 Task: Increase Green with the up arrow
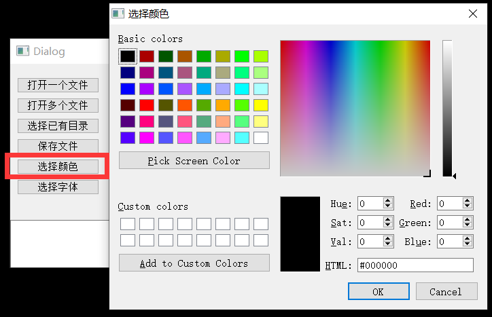pos(468,219)
